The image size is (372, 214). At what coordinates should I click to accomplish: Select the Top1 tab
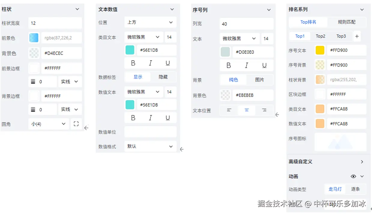(x=300, y=36)
